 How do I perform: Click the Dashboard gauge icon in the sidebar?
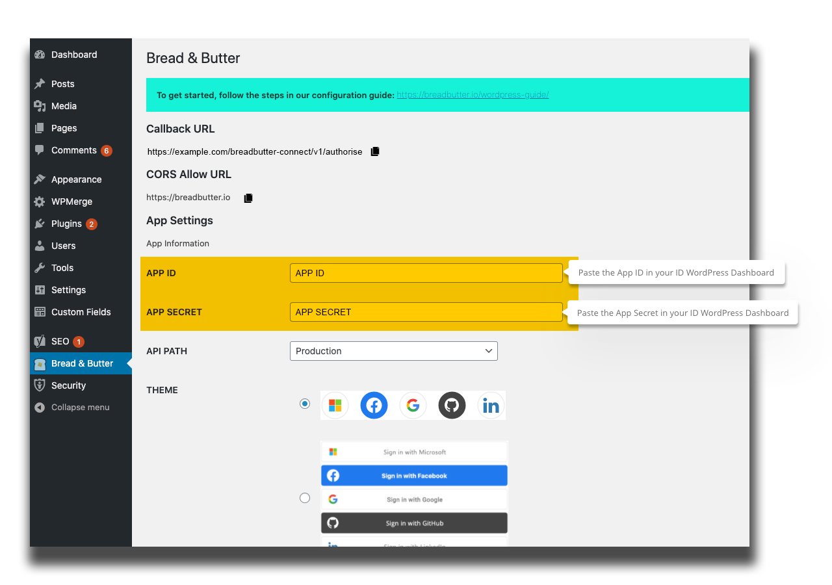40,55
